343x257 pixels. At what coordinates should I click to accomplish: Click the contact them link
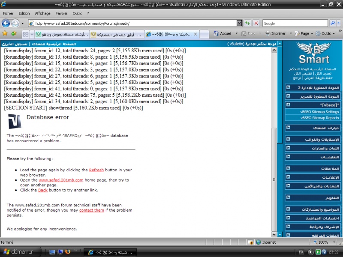91,210
